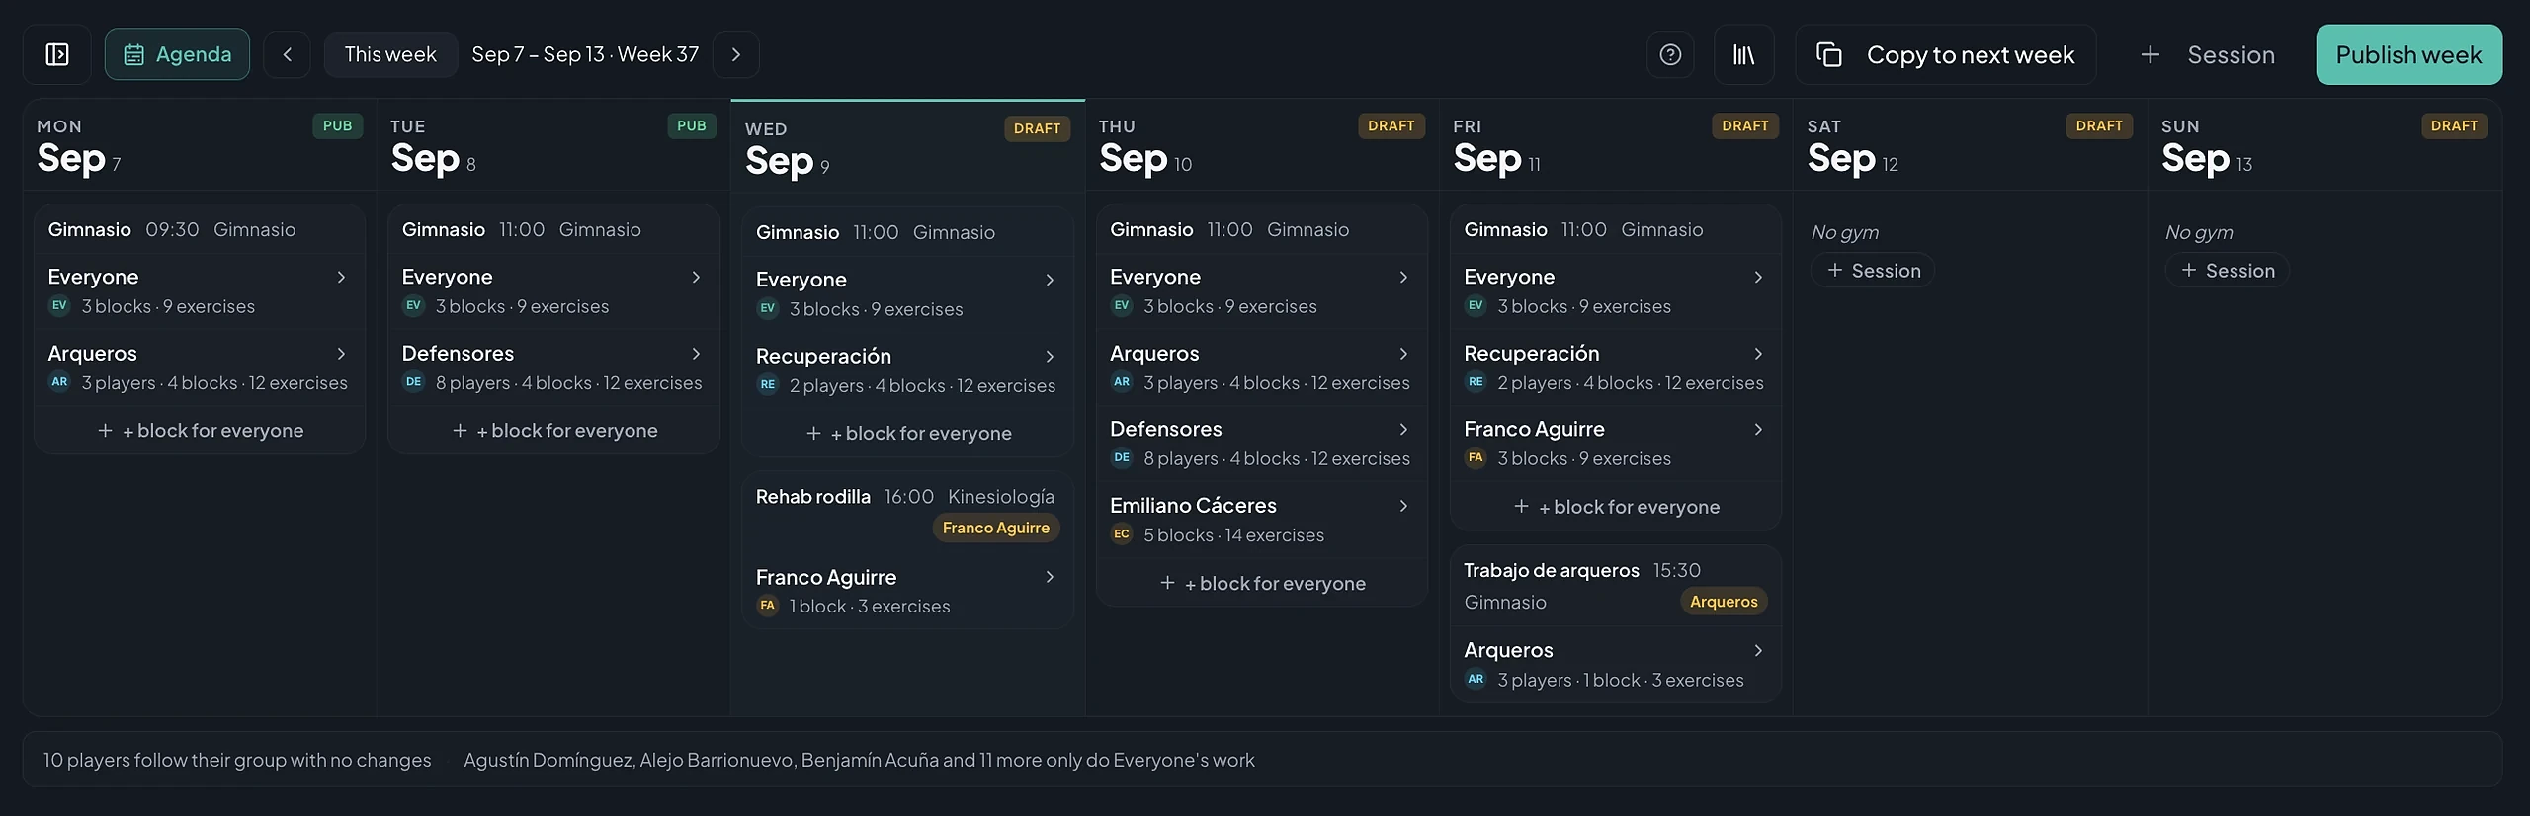Add a Session on Saturday Sep 12

click(x=1873, y=270)
